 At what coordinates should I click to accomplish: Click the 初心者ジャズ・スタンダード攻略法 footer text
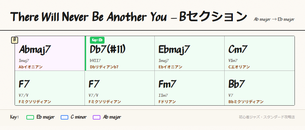(x=267, y=117)
